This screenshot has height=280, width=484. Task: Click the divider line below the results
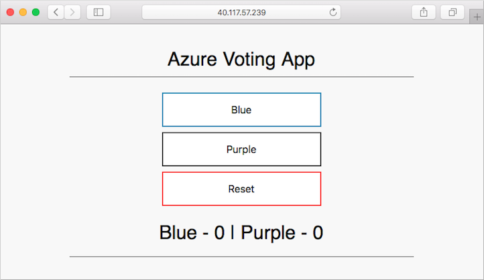pyautogui.click(x=241, y=257)
